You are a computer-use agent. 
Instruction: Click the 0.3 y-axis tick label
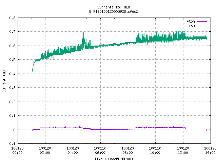(12, 88)
